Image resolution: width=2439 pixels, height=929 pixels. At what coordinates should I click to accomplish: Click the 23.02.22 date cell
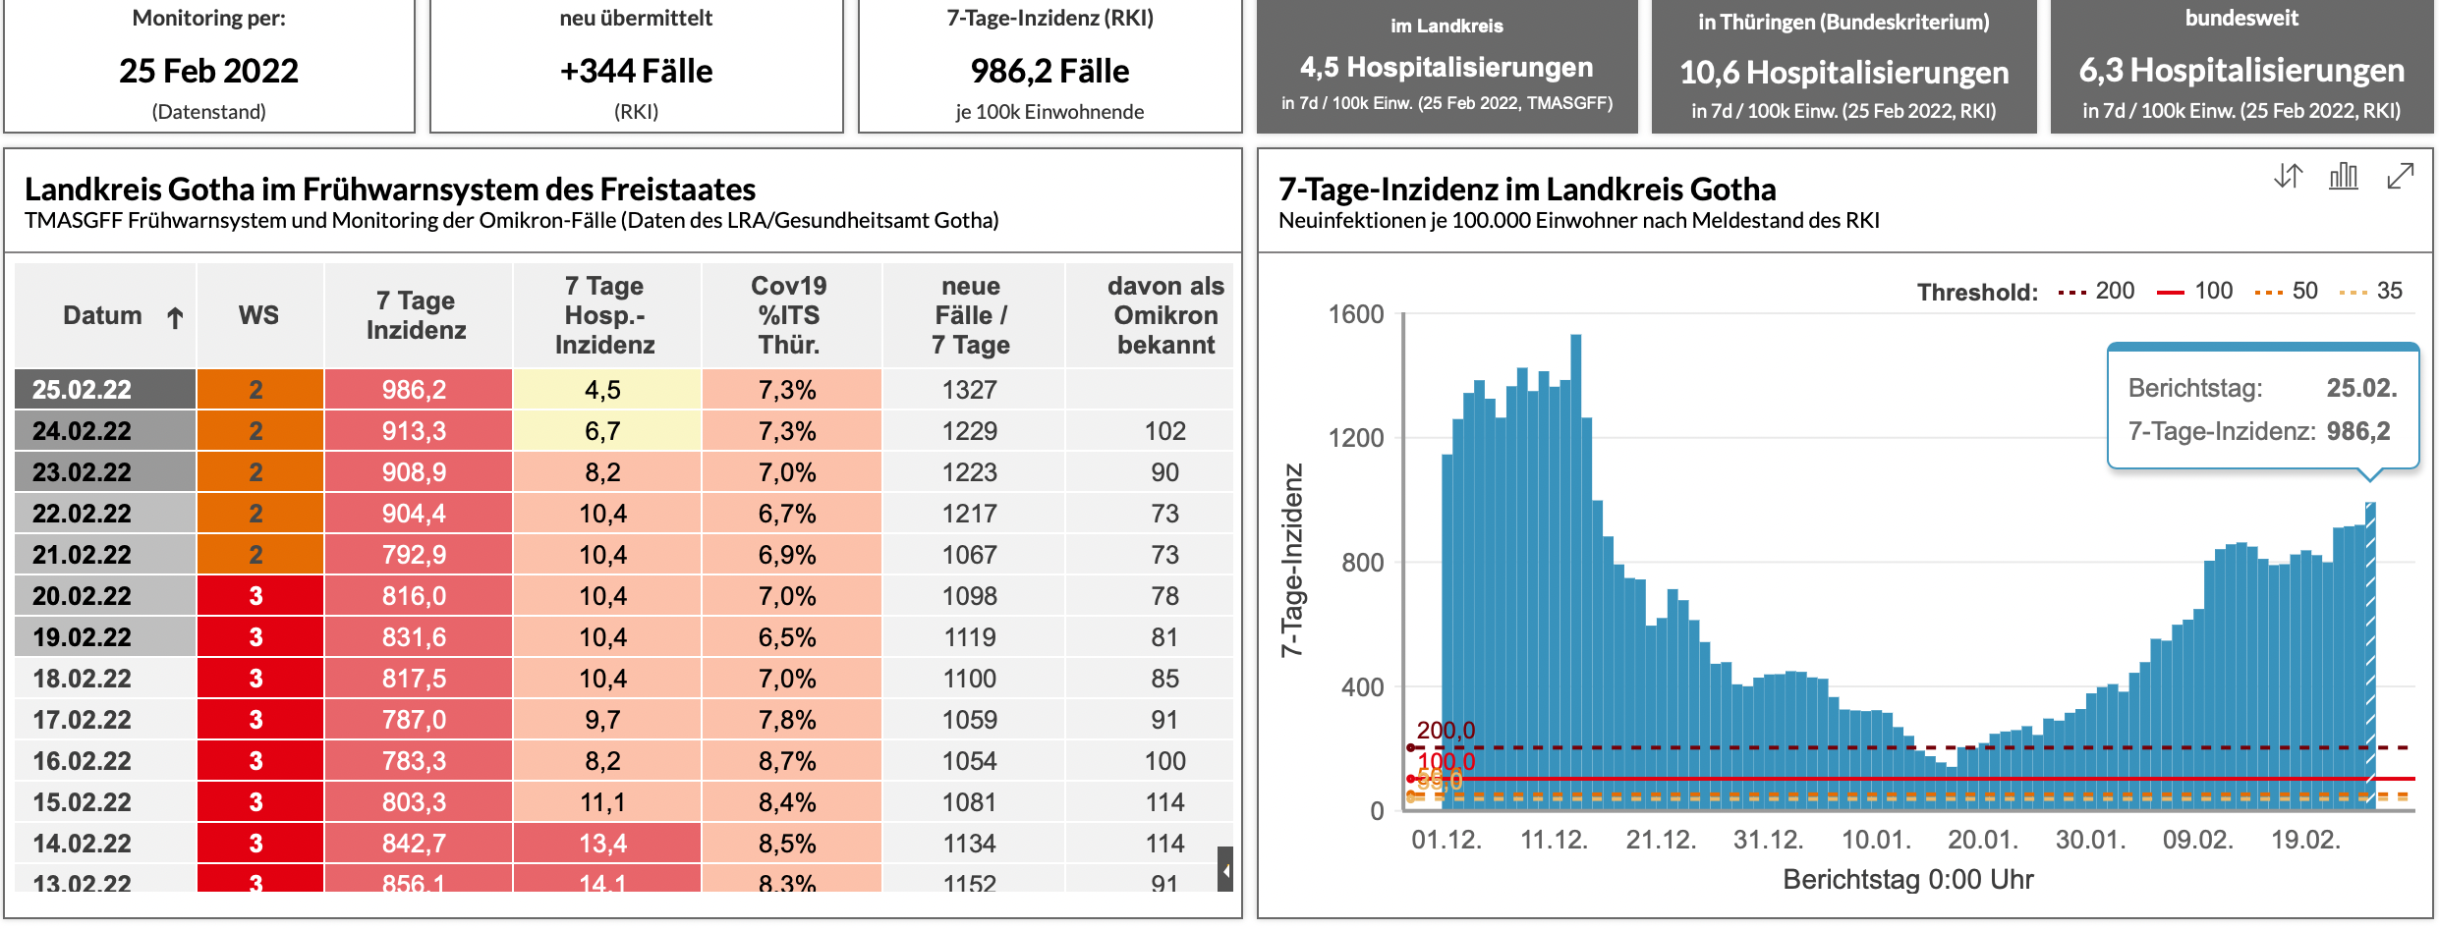(x=106, y=471)
